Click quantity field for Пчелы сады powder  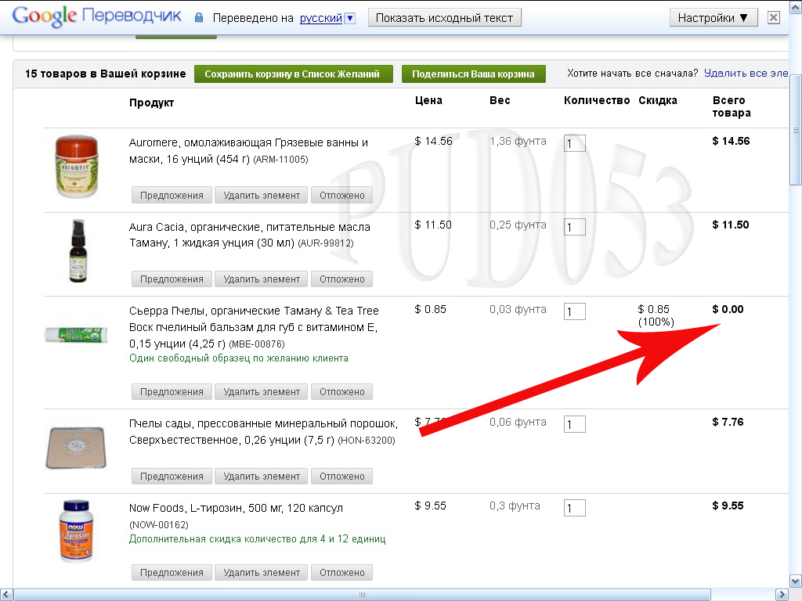[574, 424]
